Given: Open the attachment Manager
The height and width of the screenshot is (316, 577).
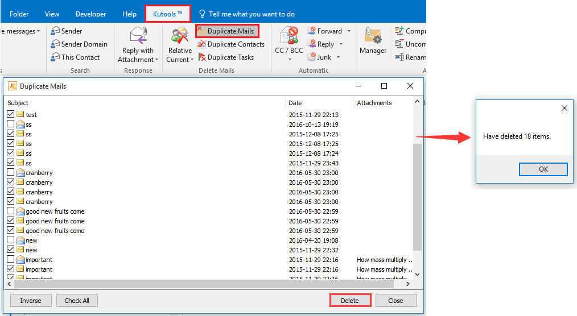Looking at the screenshot, I should point(373,40).
